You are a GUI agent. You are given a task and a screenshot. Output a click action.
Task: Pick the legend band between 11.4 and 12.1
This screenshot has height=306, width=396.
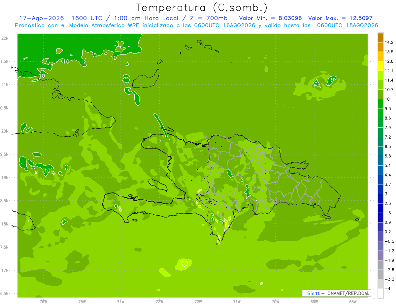380,76
